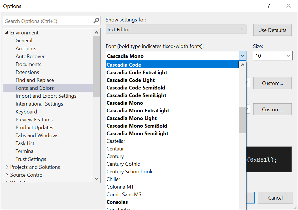
Task: Collapse the Environment tree node
Action: pos(7,32)
